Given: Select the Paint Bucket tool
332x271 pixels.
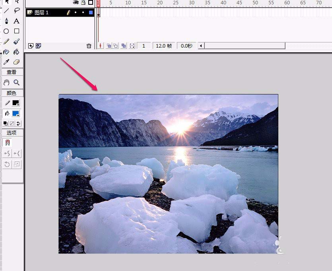Looking at the screenshot, I should [17, 52].
